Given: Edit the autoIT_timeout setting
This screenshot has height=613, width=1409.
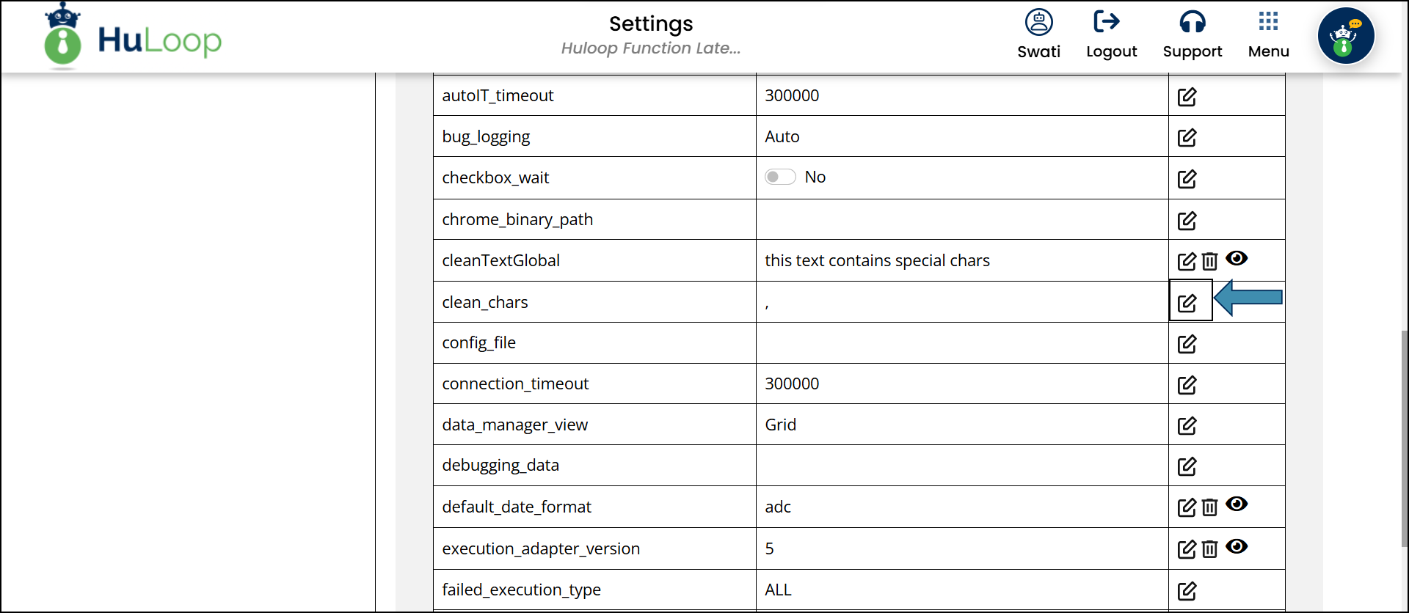Looking at the screenshot, I should click(x=1187, y=97).
